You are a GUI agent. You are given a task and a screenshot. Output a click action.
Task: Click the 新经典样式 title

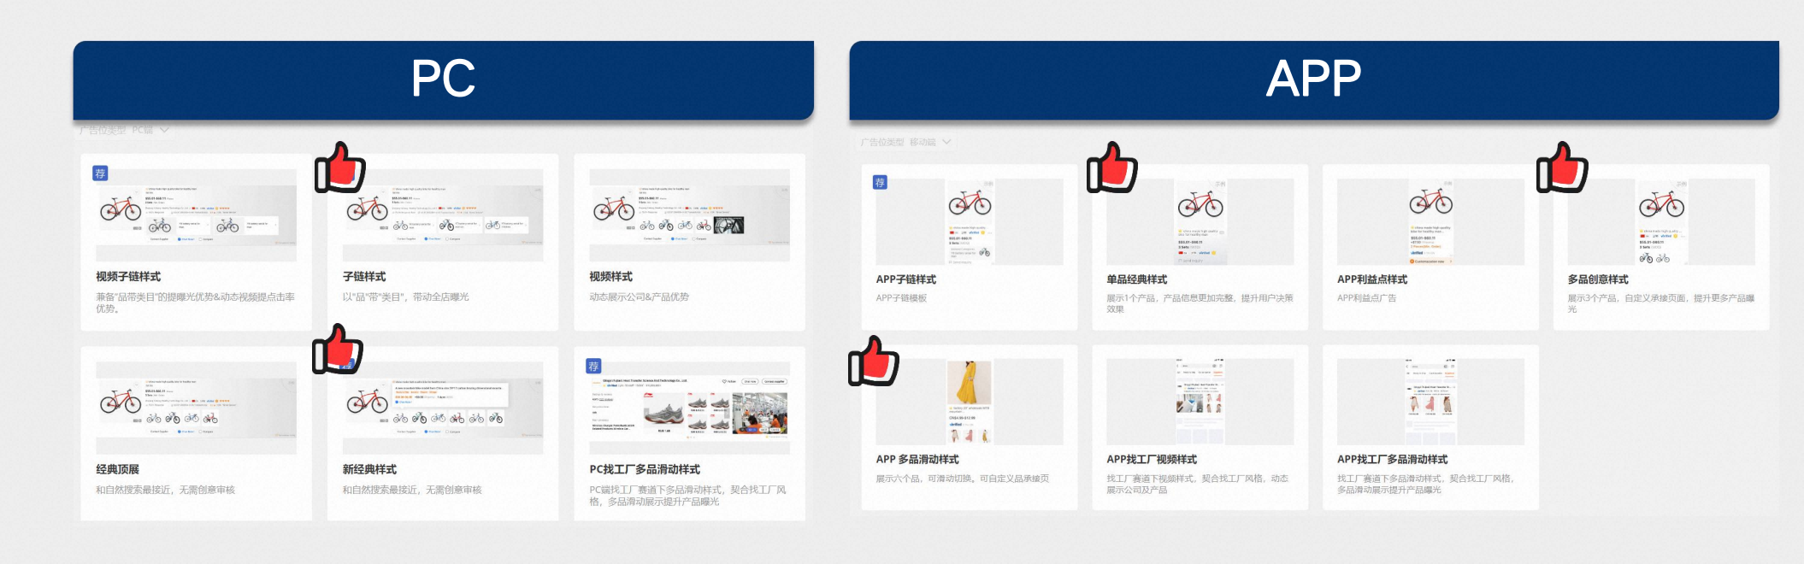[x=369, y=470]
